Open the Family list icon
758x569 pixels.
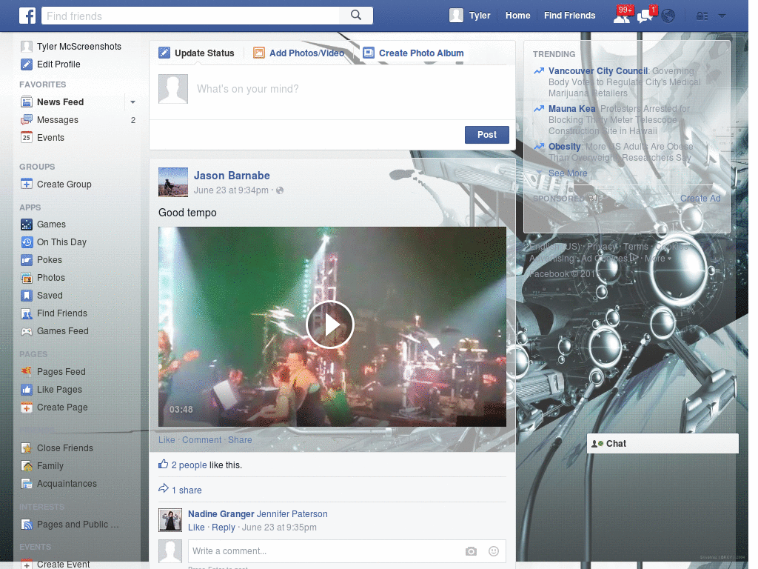pos(27,466)
